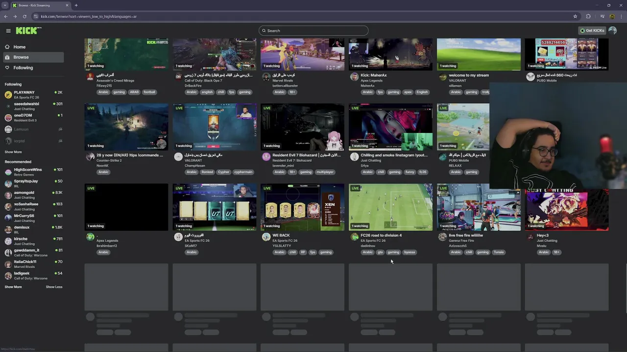Go back in browser history
The width and height of the screenshot is (627, 352).
(6, 16)
